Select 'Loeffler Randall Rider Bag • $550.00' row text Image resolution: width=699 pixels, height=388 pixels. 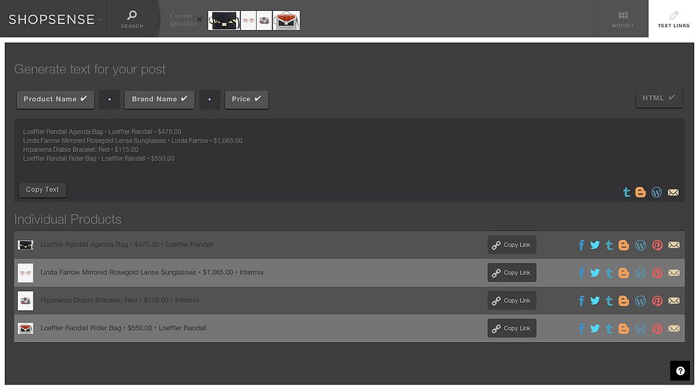pyautogui.click(x=96, y=328)
